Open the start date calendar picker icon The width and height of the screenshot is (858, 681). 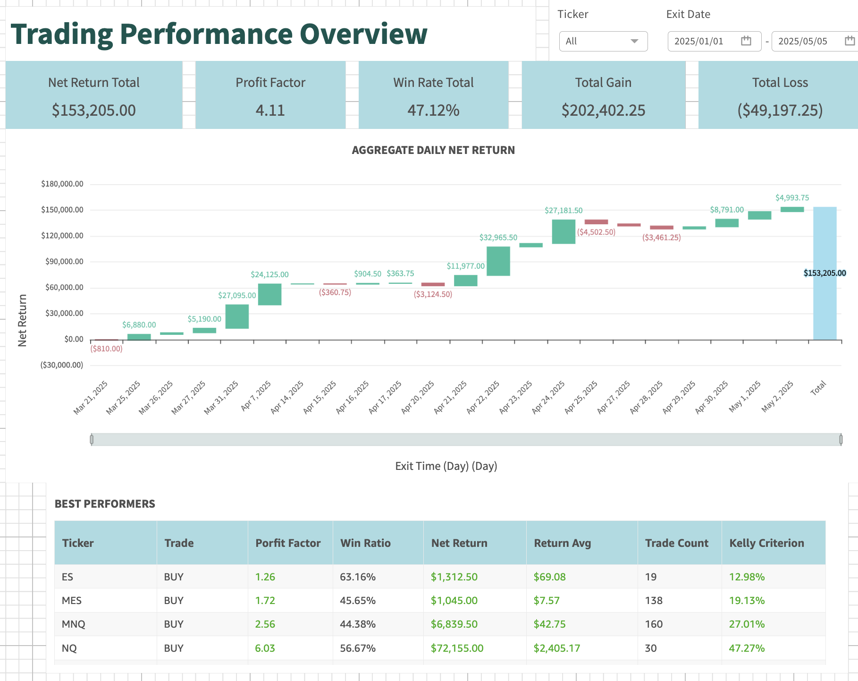pyautogui.click(x=746, y=41)
